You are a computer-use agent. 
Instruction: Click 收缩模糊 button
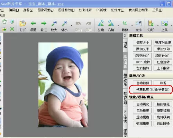142,124
